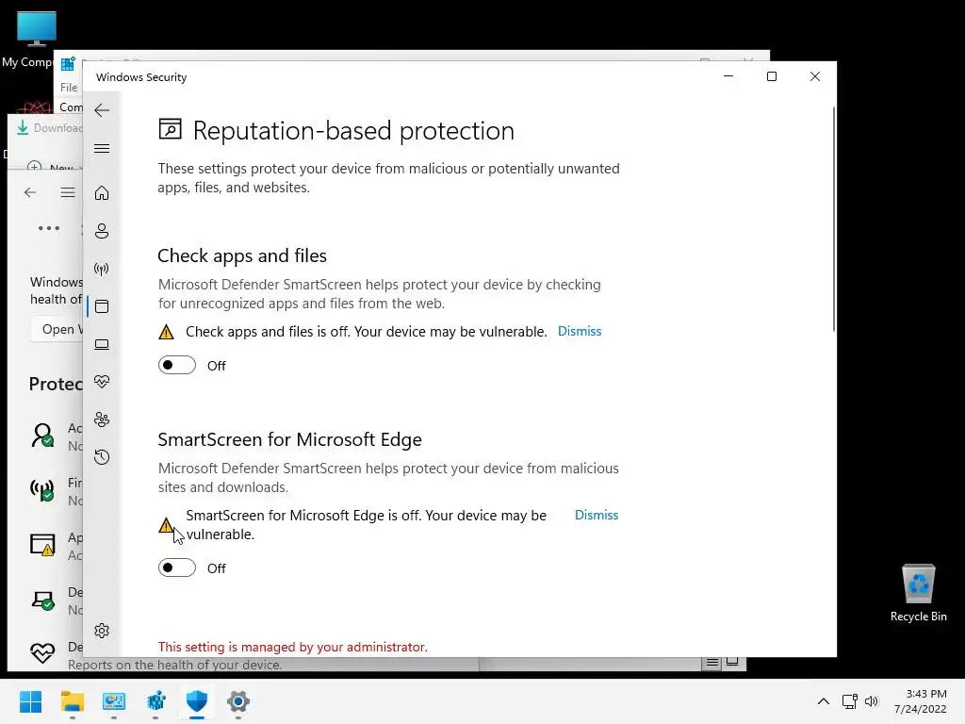
Task: Open App & browser control sidebar icon
Action: pos(102,306)
